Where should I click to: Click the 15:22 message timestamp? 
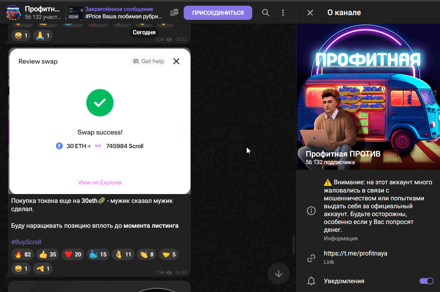point(181,39)
